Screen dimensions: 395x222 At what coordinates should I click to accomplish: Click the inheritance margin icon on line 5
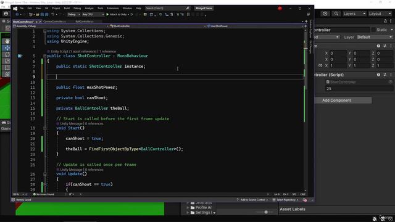click(20, 56)
